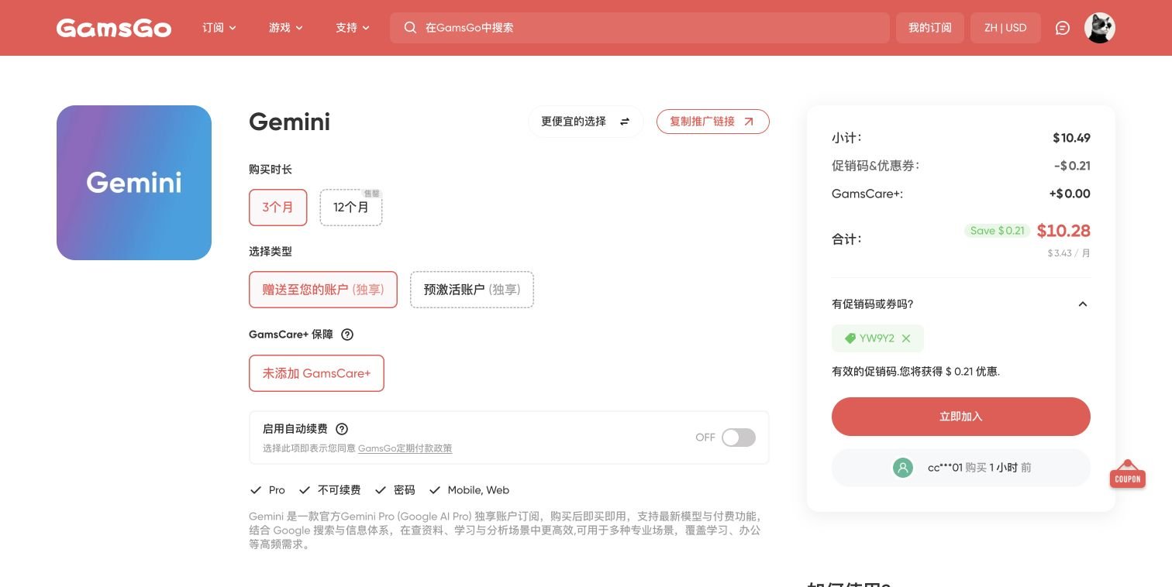
Task: Open the 订阅 dropdown menu
Action: tap(219, 28)
